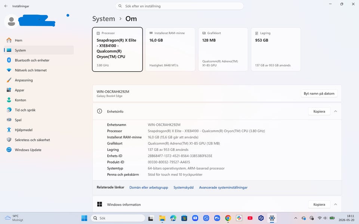The width and height of the screenshot is (359, 224).
Task: Open the weather widget '14°C Molnigt'
Action: 14,218
